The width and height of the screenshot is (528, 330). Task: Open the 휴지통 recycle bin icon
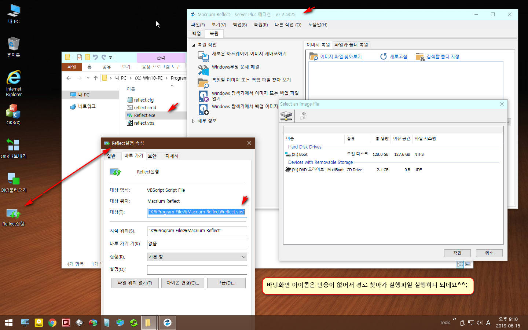tap(13, 47)
